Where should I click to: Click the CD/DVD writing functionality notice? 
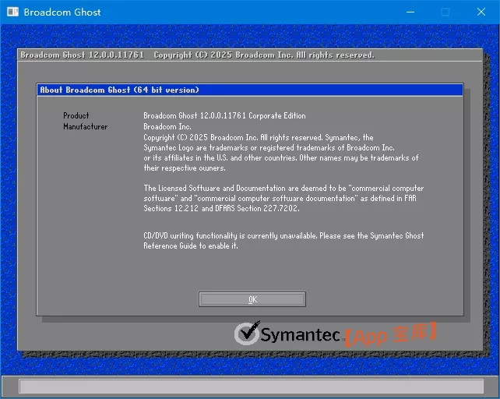[x=283, y=235]
